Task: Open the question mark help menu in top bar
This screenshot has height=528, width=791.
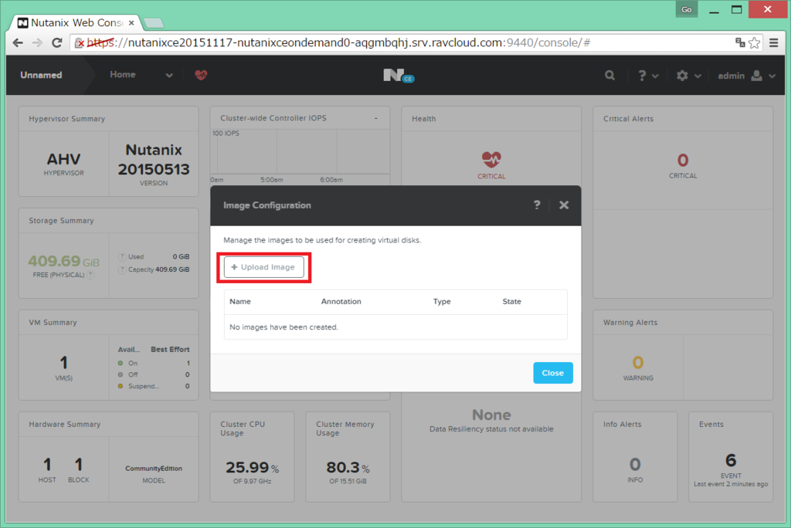Action: (x=648, y=76)
